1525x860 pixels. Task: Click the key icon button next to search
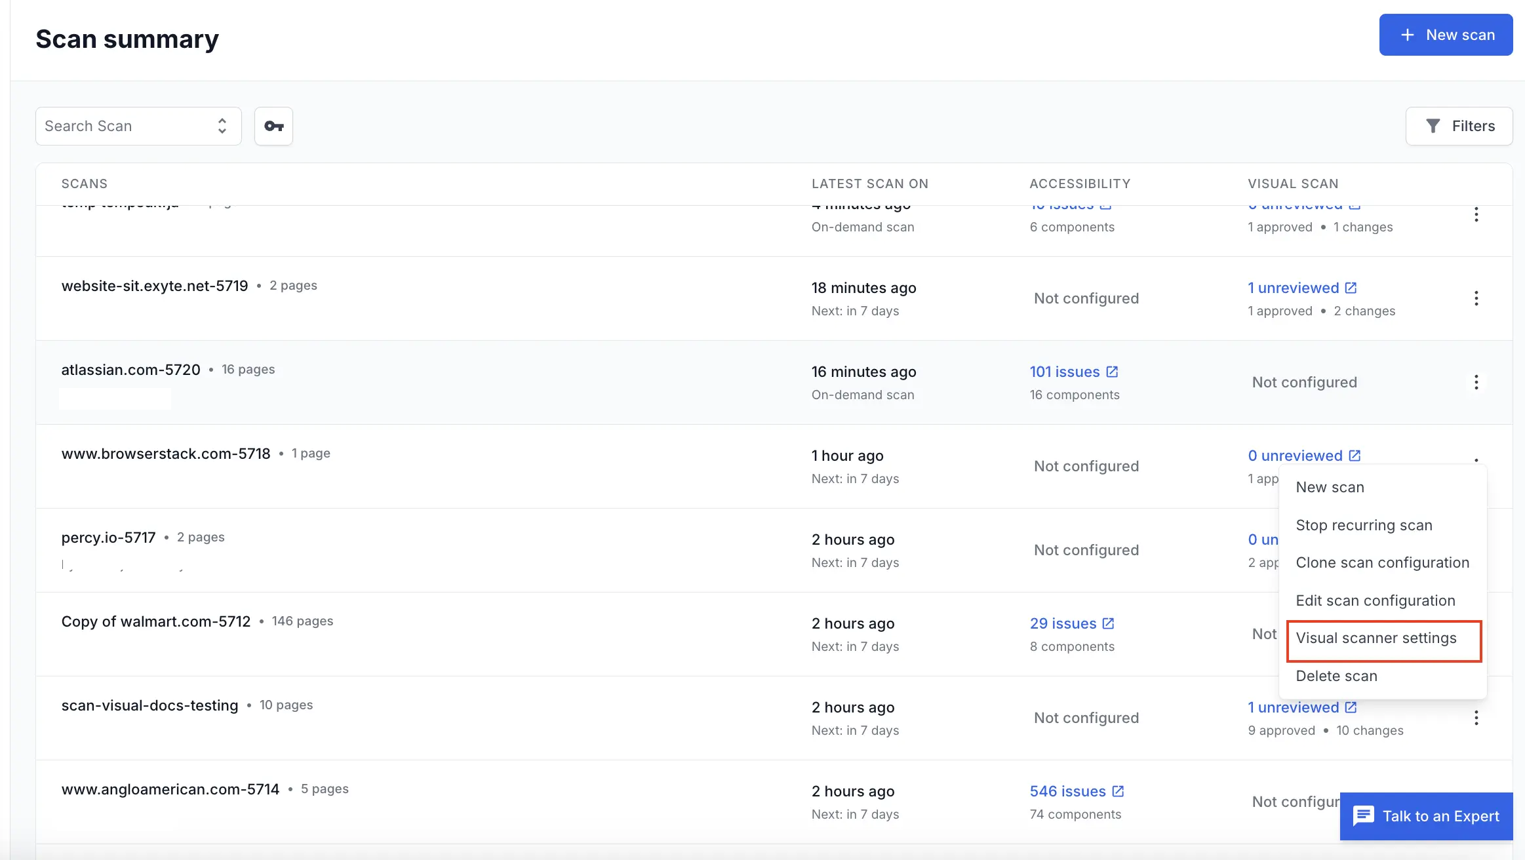[x=273, y=126]
